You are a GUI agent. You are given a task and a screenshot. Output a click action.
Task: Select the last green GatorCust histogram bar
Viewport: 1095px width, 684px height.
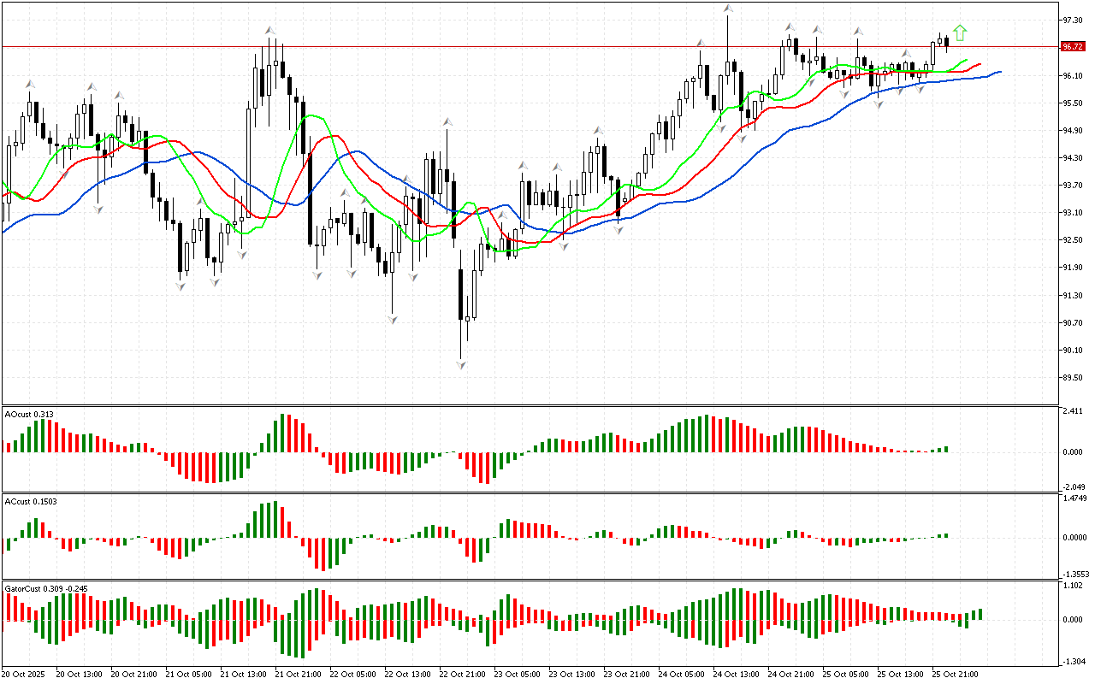(x=980, y=615)
